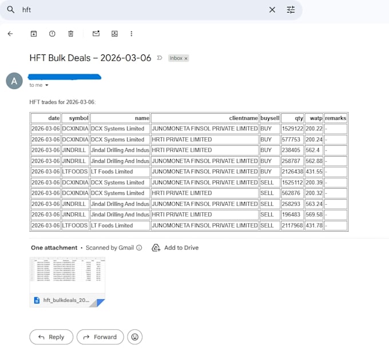Viewport: 389px width, 350px height.
Task: Go back to the search results
Action: (10, 34)
